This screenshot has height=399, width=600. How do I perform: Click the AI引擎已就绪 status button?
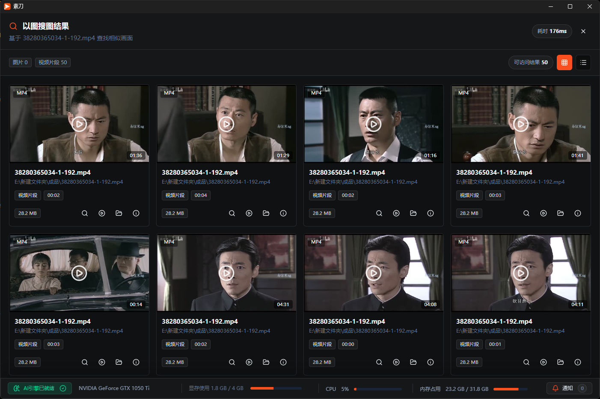click(40, 388)
